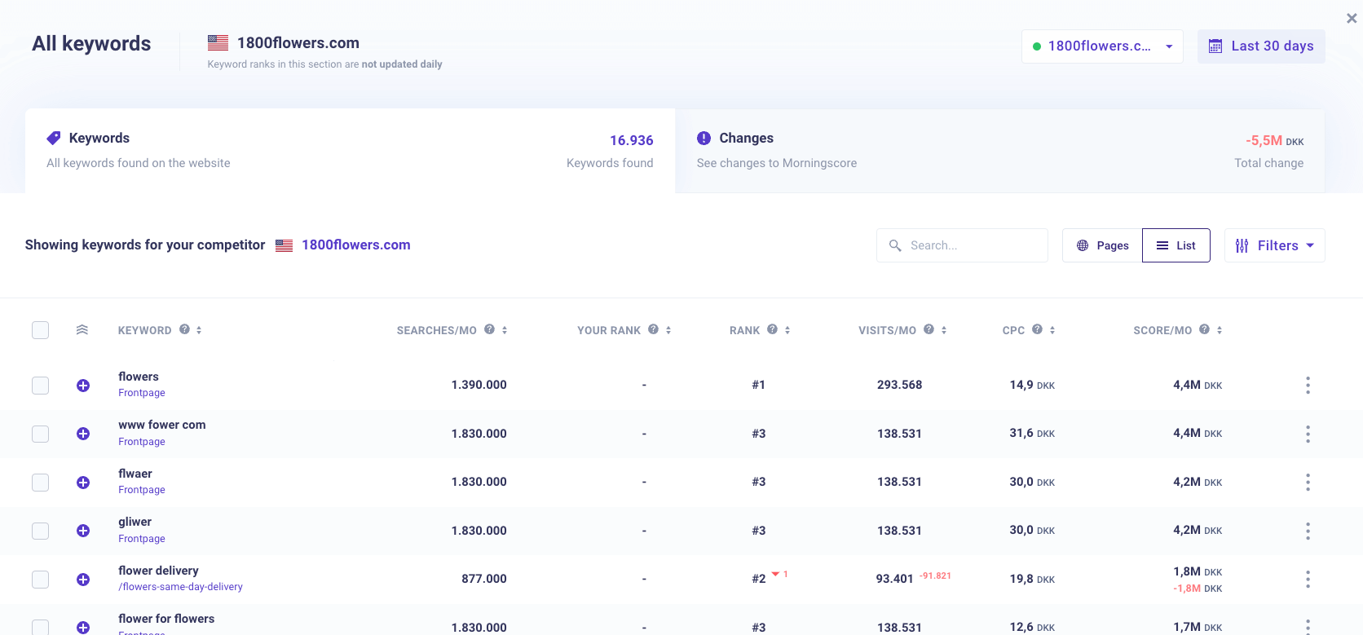Click the calendar icon in the date button
The width and height of the screenshot is (1363, 635).
[x=1215, y=46]
